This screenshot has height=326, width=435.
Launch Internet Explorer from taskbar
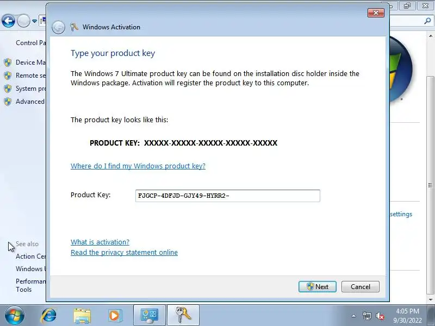pos(49,316)
